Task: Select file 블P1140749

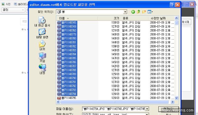Action: click(69, 26)
